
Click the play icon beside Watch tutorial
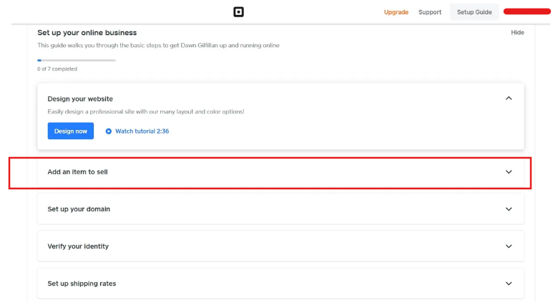[x=109, y=131]
